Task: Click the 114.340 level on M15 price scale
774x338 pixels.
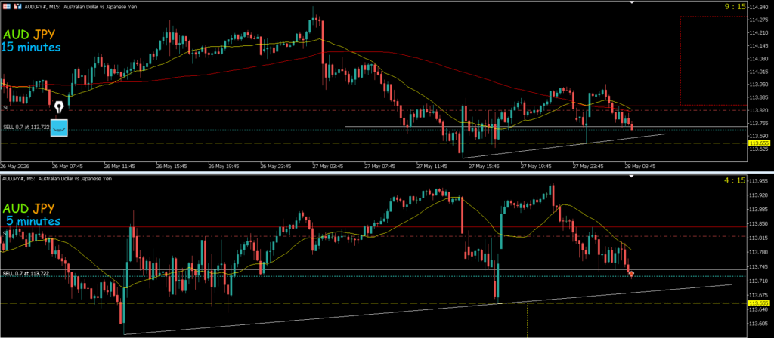Action: [760, 8]
